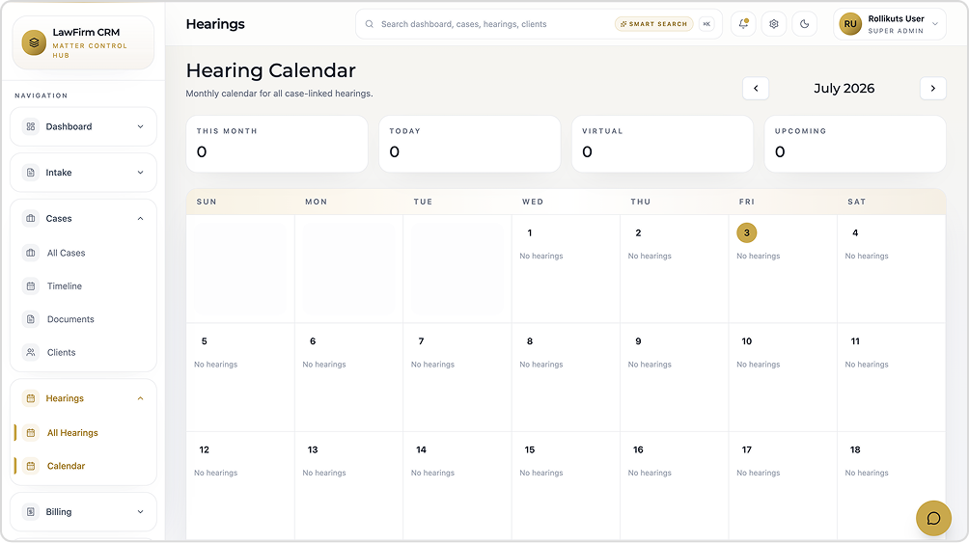This screenshot has height=543, width=969.
Task: Expand the Intake menu chevron
Action: (140, 173)
